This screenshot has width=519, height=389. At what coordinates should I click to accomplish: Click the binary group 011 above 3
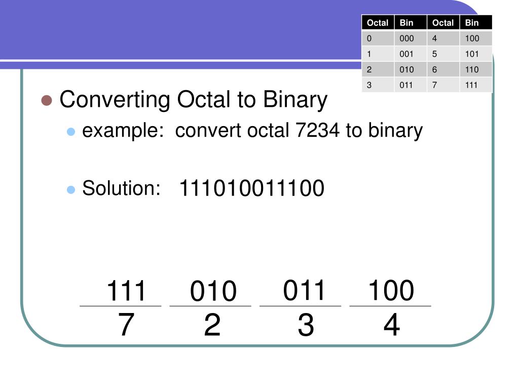coord(304,290)
